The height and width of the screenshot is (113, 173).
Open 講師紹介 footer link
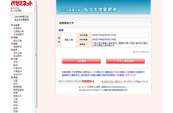tap(109, 72)
